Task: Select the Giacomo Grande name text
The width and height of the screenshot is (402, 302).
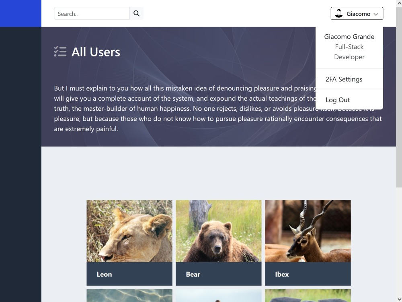Action: (x=349, y=37)
